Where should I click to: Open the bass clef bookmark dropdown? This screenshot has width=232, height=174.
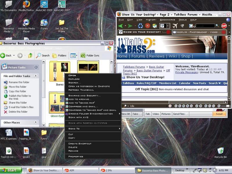pos(168,26)
